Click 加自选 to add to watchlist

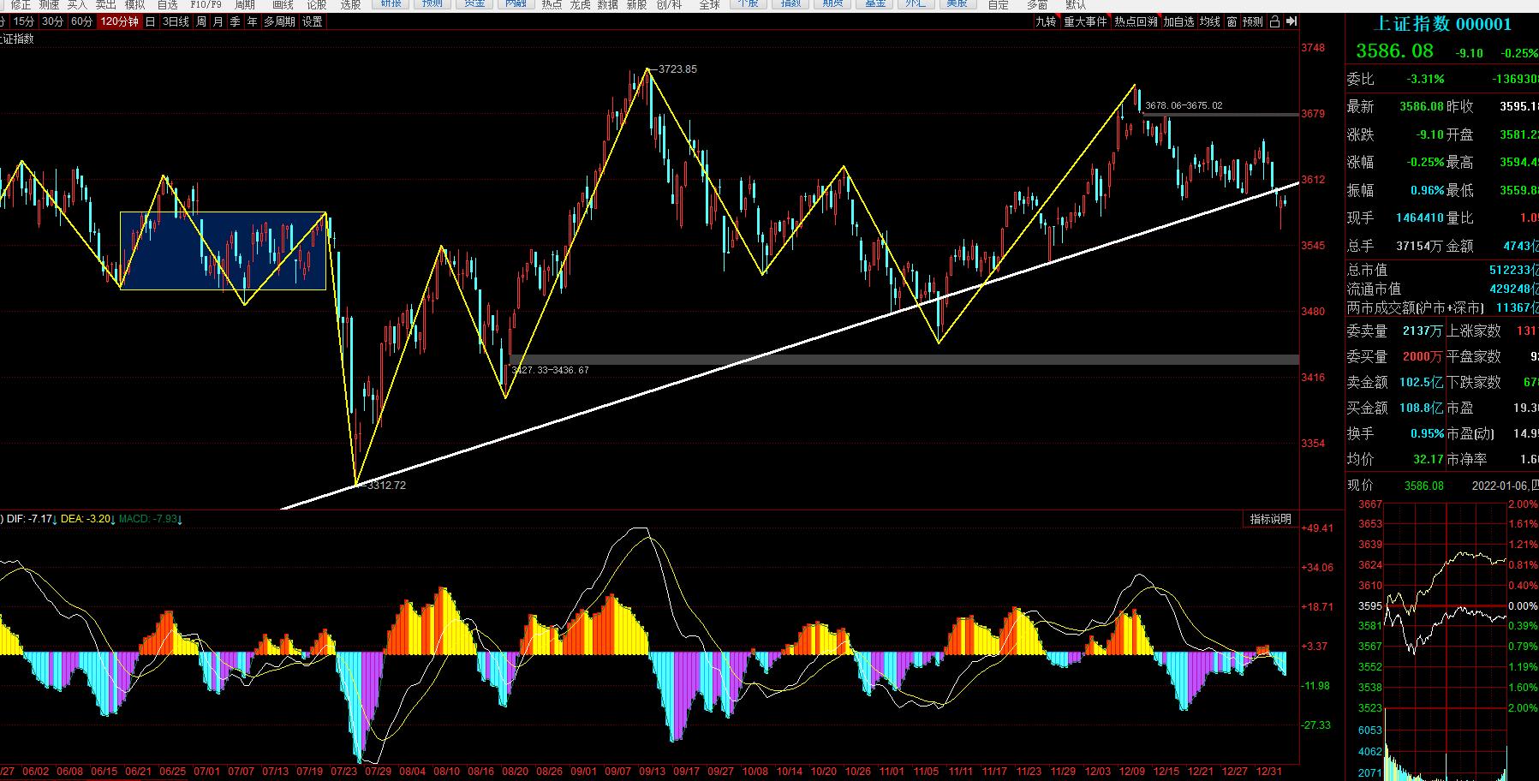pos(1178,21)
